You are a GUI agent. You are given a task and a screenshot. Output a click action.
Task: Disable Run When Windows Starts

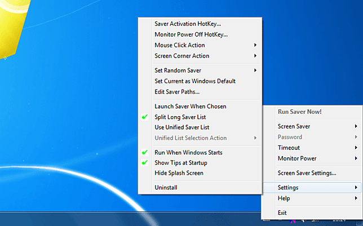pyautogui.click(x=200, y=152)
